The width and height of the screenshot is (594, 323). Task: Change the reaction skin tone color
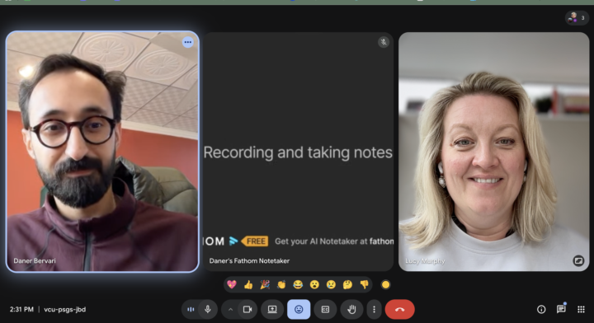tap(385, 285)
